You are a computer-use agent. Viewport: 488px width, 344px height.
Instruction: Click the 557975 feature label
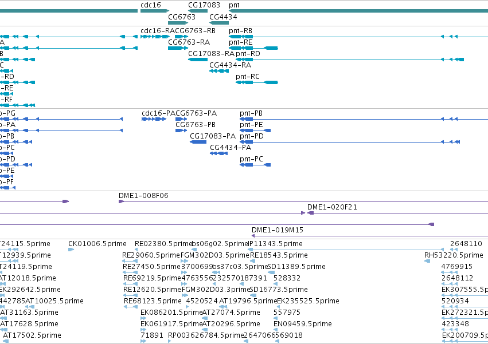(x=287, y=313)
